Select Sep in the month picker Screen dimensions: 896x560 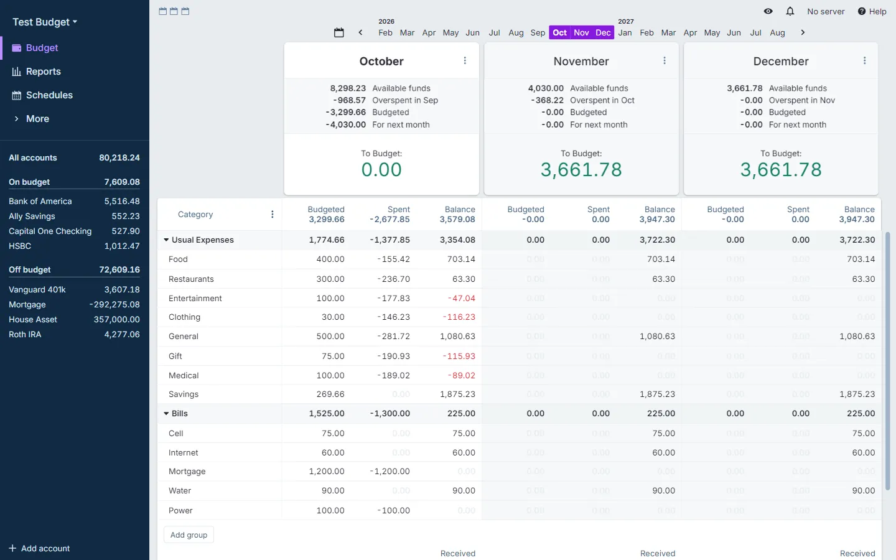(538, 32)
